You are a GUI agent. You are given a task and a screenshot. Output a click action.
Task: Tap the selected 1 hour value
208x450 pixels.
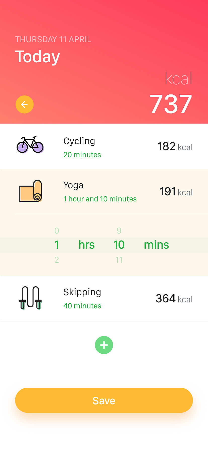[x=57, y=245]
